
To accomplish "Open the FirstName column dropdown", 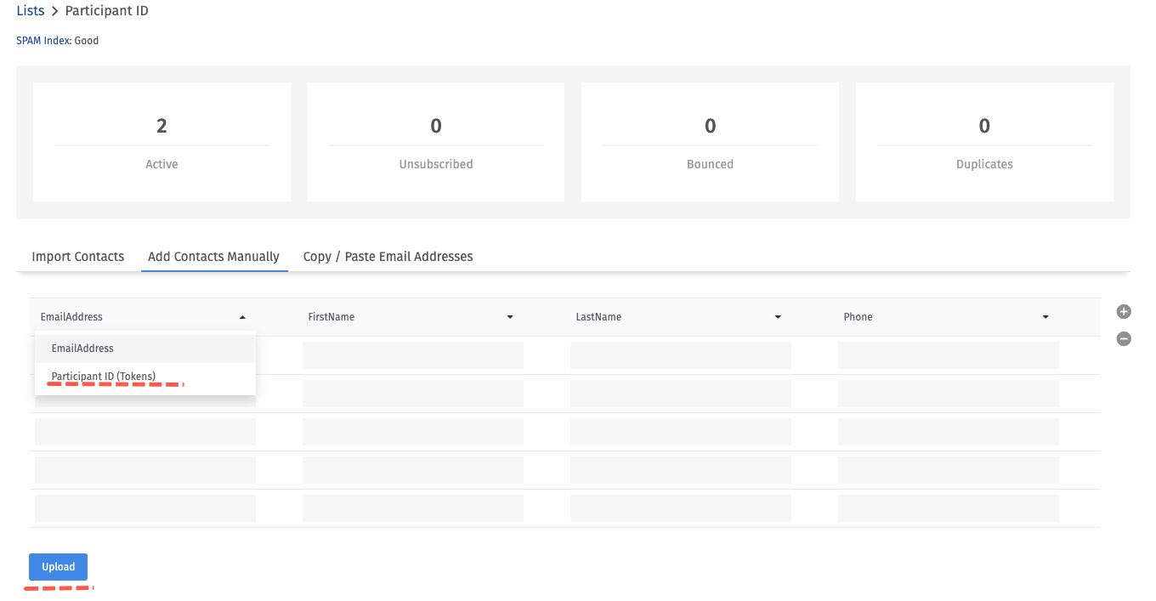I will [x=510, y=316].
